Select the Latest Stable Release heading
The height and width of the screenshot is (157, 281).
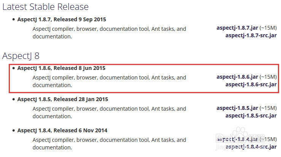tap(45, 7)
